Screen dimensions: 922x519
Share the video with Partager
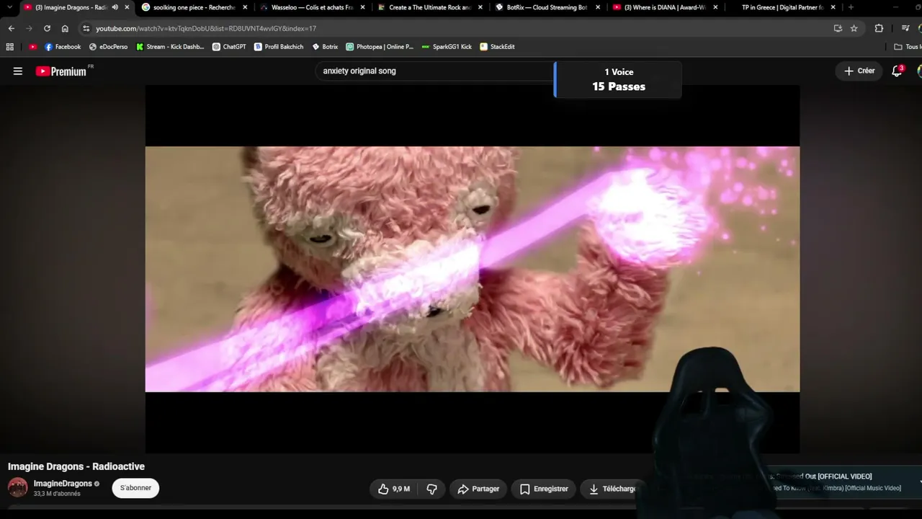[478, 489]
